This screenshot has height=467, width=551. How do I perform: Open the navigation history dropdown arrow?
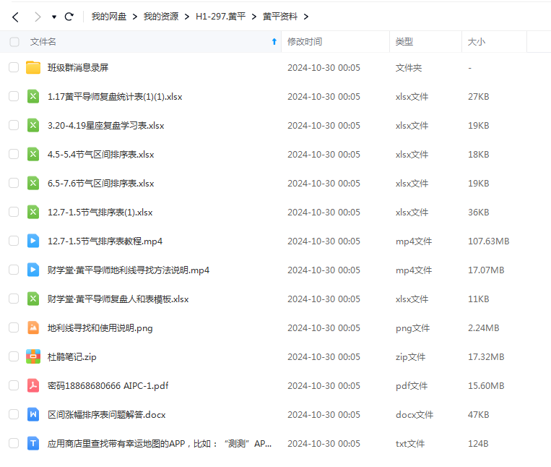[54, 17]
